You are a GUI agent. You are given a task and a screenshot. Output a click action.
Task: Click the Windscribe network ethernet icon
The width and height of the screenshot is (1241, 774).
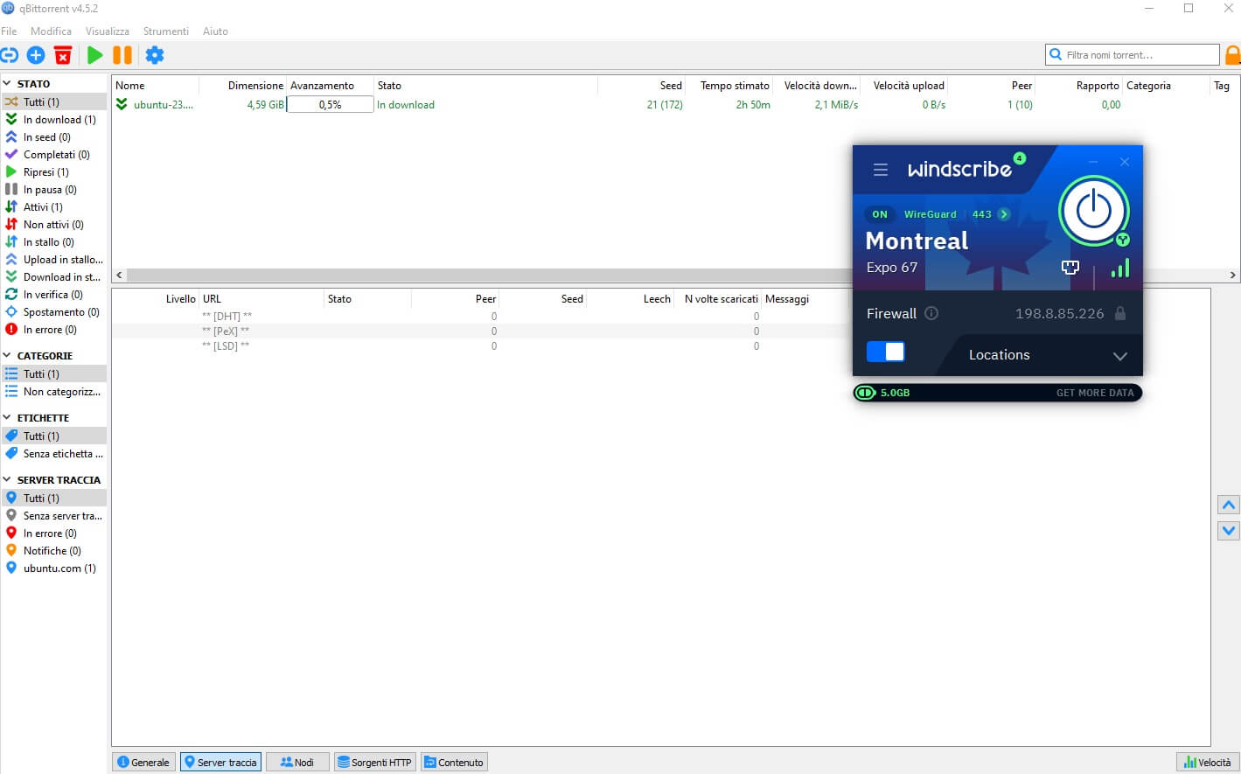pos(1070,268)
